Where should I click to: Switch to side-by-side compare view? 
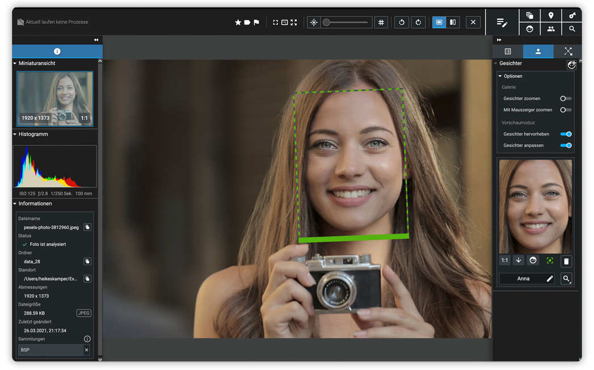coord(453,22)
